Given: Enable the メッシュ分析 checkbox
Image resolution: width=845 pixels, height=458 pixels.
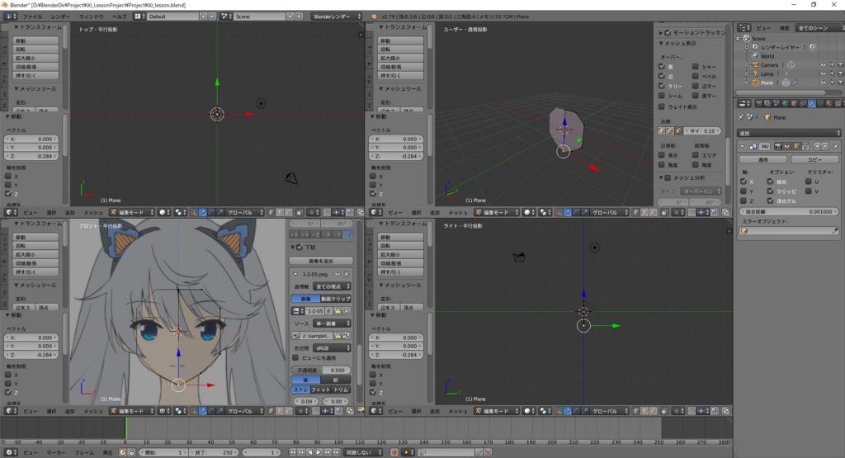Looking at the screenshot, I should pos(668,177).
